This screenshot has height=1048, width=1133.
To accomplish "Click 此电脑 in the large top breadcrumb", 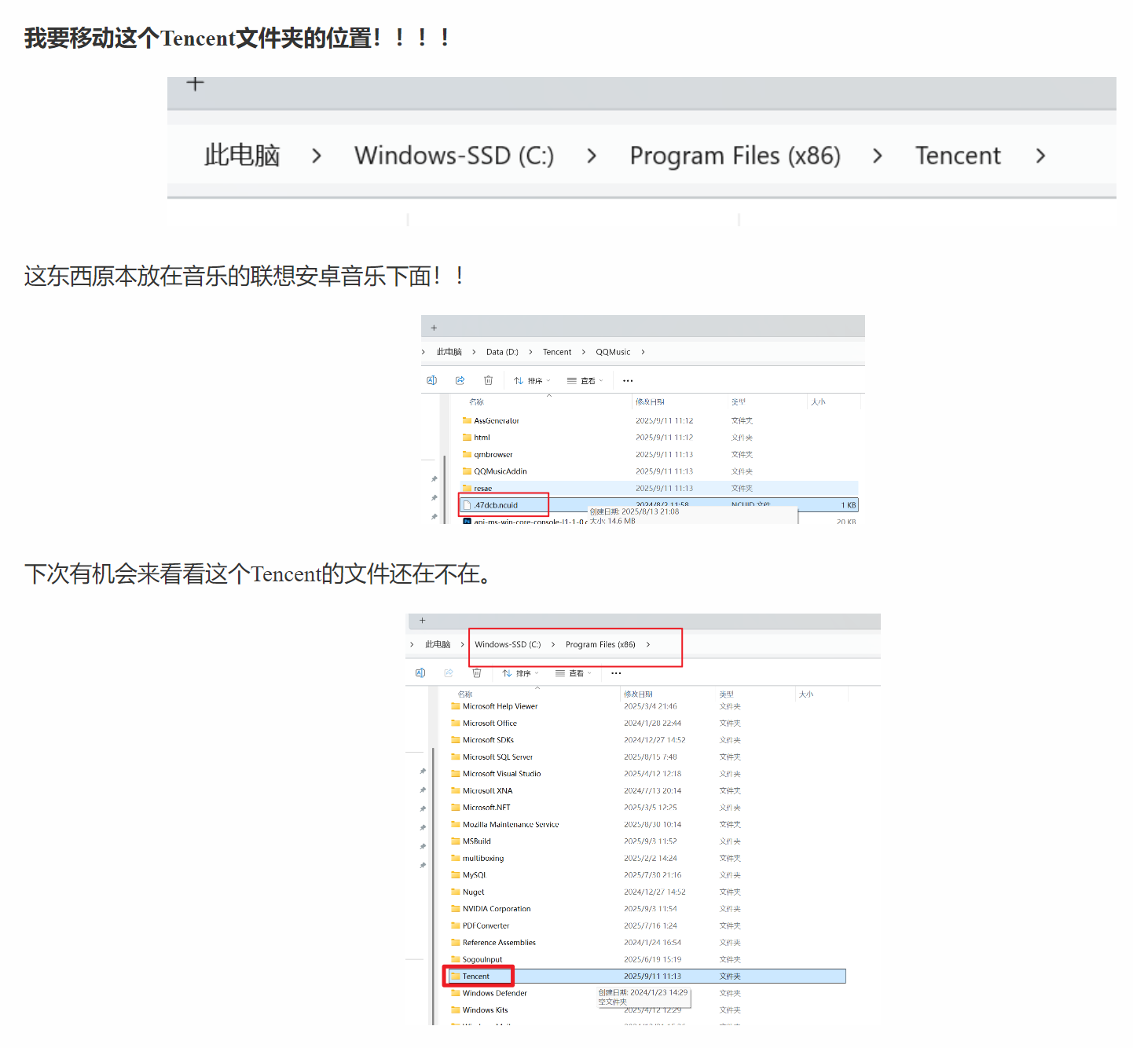I will (242, 156).
